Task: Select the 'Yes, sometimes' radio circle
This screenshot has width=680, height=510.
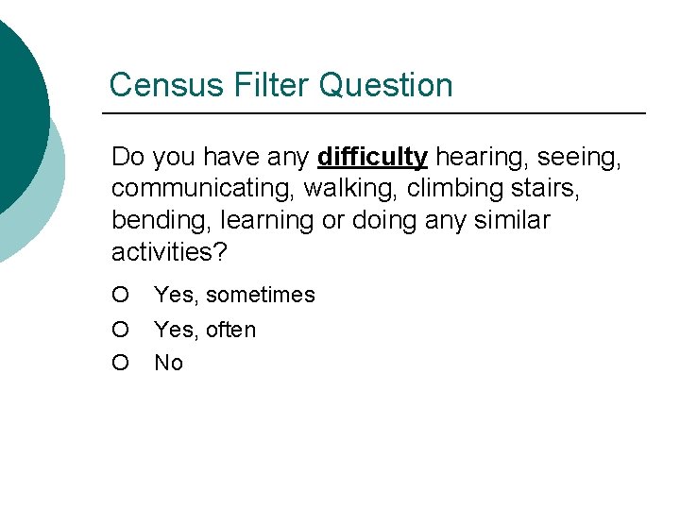Action: (120, 295)
